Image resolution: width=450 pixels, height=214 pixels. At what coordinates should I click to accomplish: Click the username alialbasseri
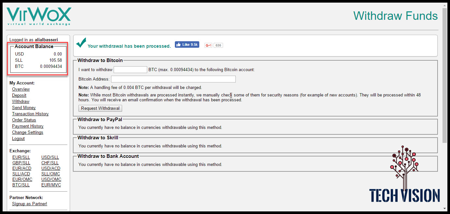(46, 40)
